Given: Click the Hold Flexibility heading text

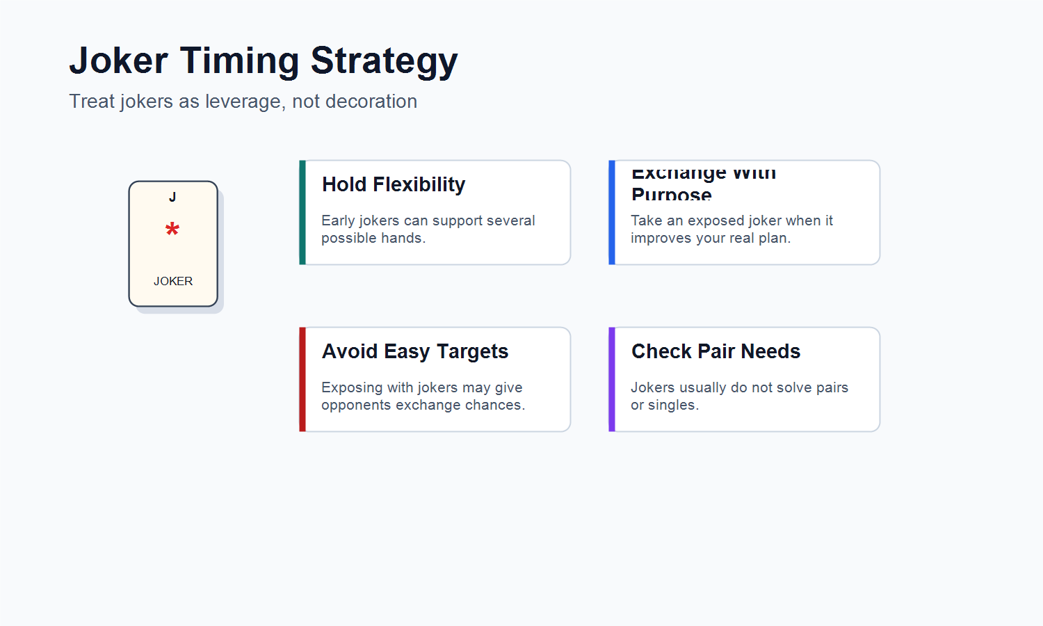Looking at the screenshot, I should 394,184.
